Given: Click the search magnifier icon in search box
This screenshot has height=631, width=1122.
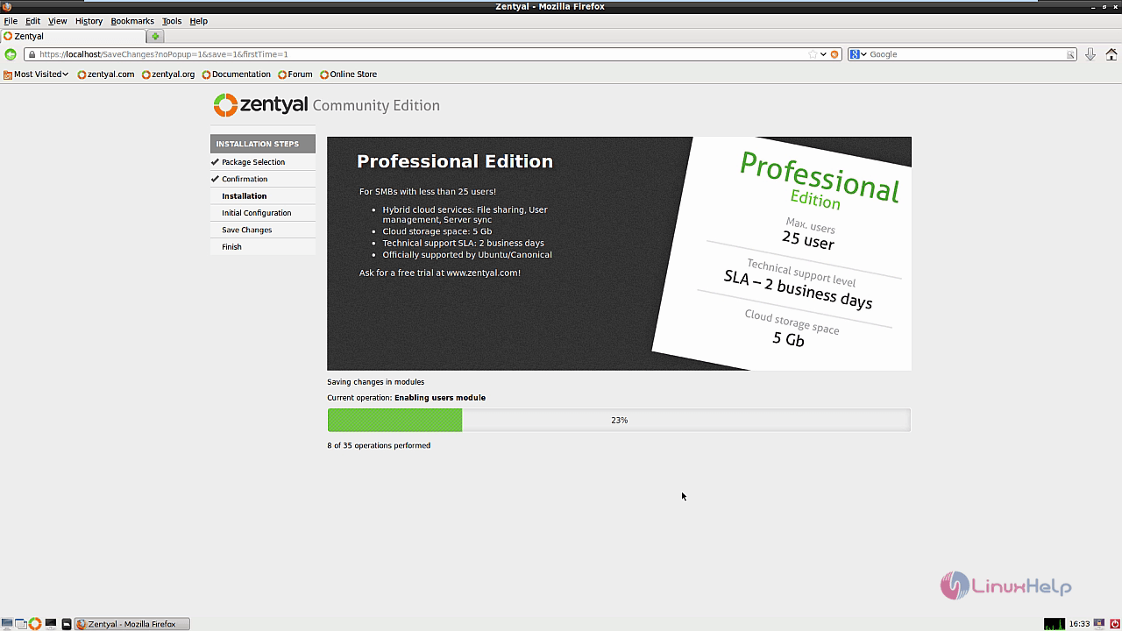Looking at the screenshot, I should click(x=1070, y=54).
